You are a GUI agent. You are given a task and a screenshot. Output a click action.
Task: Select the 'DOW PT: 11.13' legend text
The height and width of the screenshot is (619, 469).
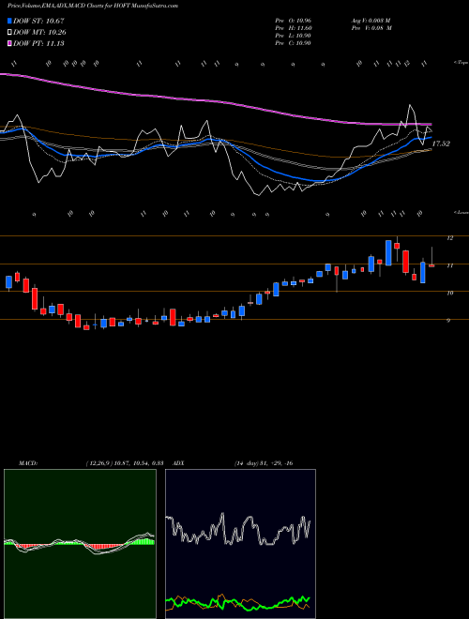pos(38,43)
